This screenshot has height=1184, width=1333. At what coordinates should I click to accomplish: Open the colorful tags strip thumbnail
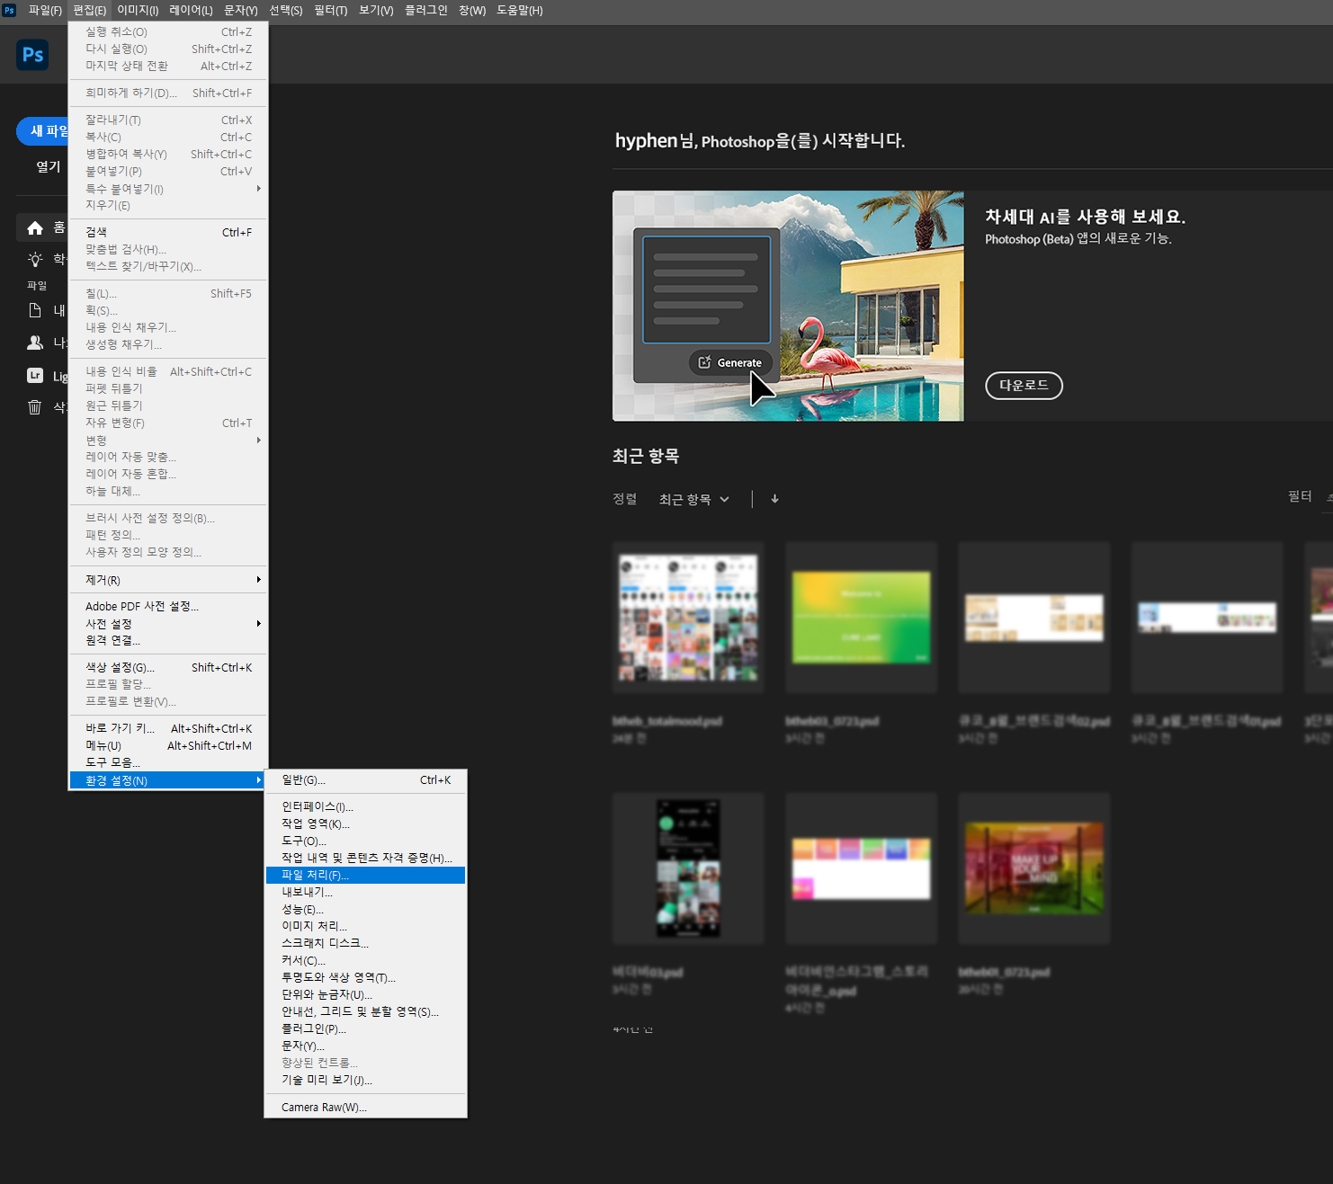tap(861, 868)
